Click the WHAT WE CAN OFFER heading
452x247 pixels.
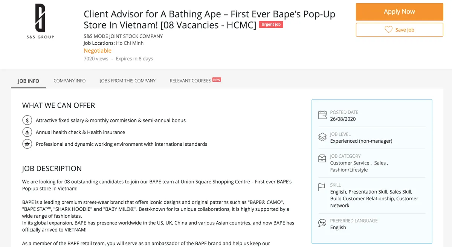(59, 105)
